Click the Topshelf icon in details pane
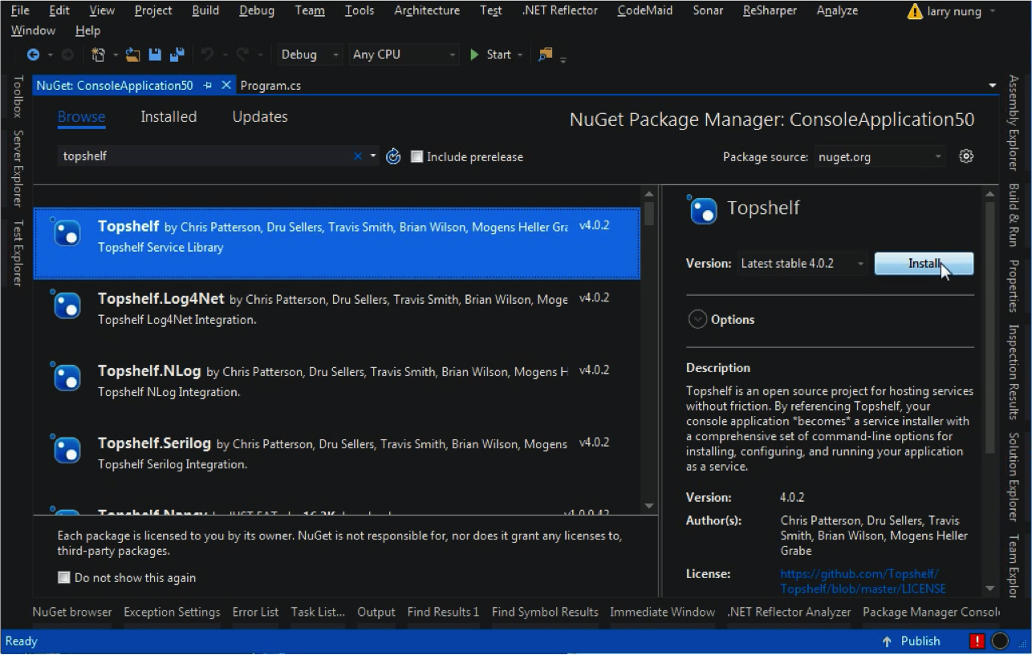The height and width of the screenshot is (655, 1032). pyautogui.click(x=702, y=209)
